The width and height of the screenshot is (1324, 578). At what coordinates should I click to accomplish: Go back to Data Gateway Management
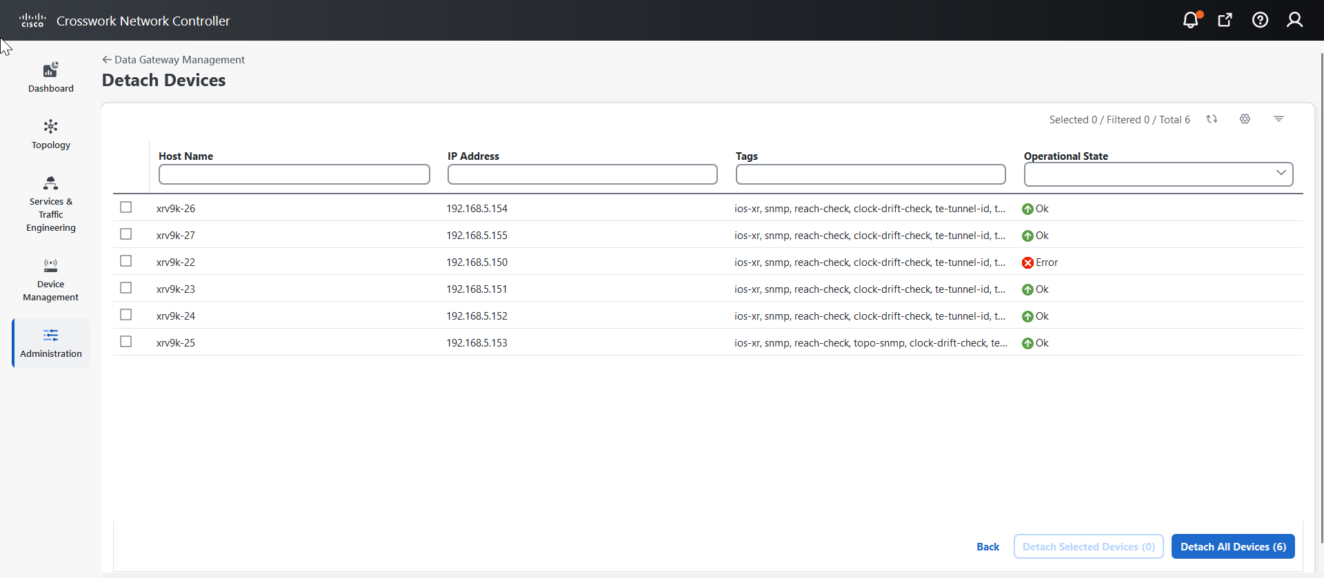173,60
